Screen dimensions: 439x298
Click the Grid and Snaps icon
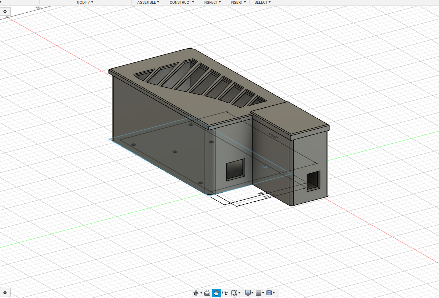click(259, 293)
